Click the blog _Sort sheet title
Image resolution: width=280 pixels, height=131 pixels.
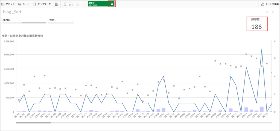[12, 12]
